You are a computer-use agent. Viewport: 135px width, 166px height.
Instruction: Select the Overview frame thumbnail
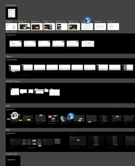[12, 13]
